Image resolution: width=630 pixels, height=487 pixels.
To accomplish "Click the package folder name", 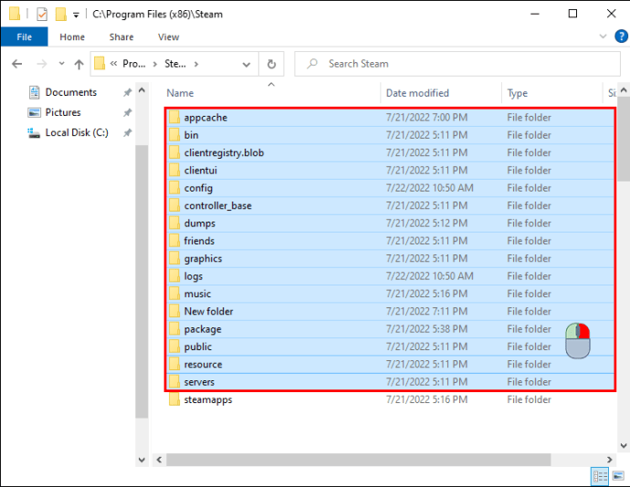I will click(x=203, y=329).
